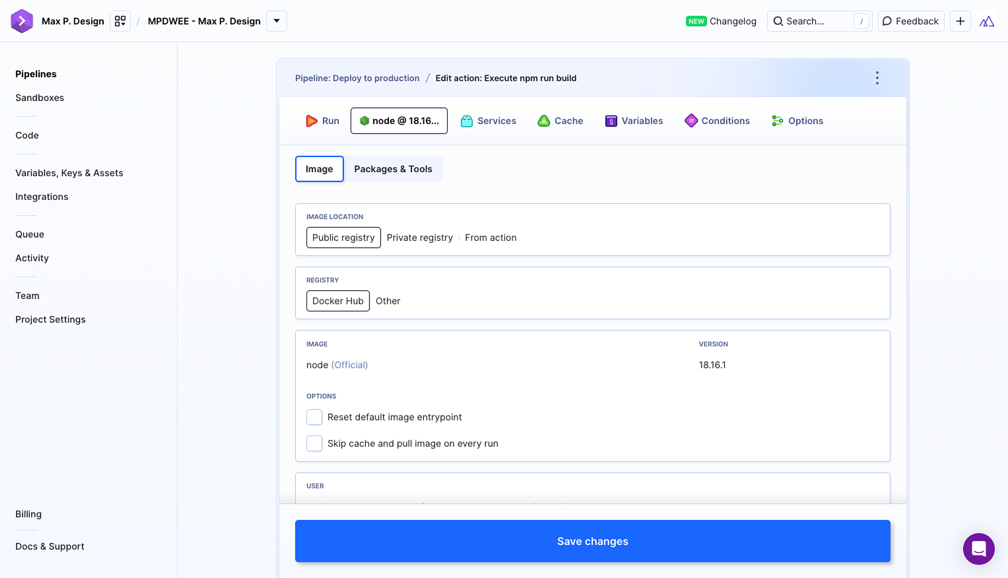
Task: Open the Cache tab
Action: tap(560, 121)
